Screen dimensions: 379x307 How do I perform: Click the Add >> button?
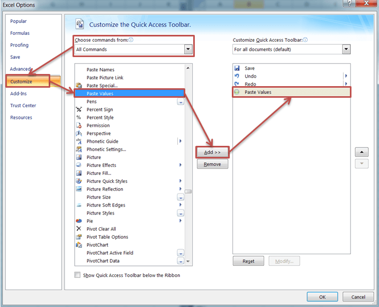[212, 152]
